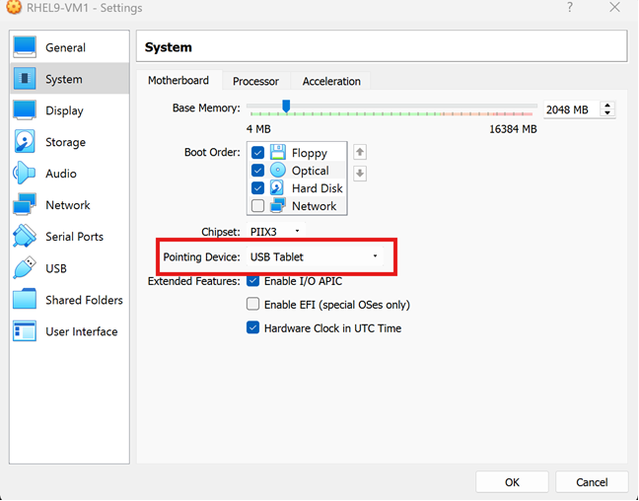The height and width of the screenshot is (501, 639).
Task: Uncheck Floppy in Boot Order
Action: click(257, 153)
